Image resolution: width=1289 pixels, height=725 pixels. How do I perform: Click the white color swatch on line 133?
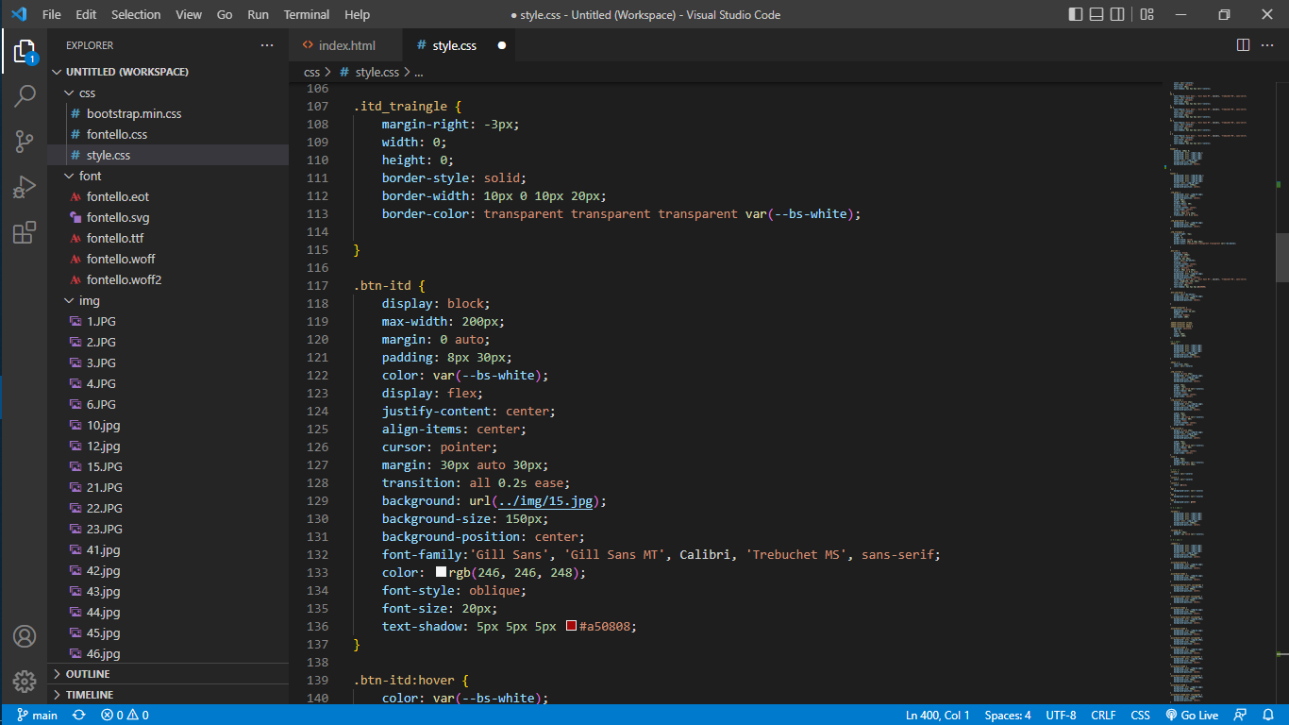[x=440, y=572]
